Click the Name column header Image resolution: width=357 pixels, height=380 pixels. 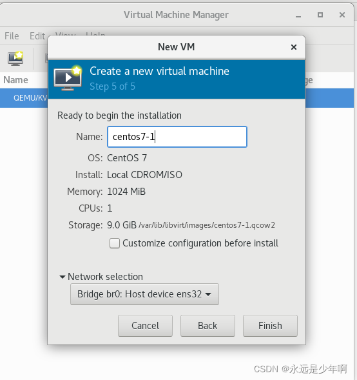pos(15,80)
